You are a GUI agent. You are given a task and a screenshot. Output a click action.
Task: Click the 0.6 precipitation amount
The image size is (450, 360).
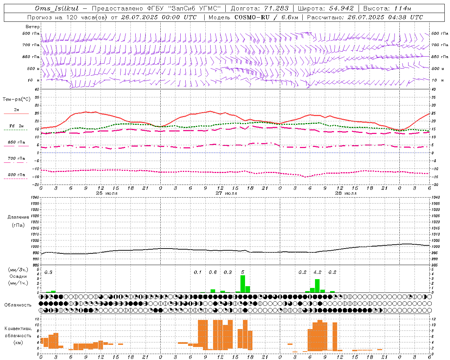213,272
